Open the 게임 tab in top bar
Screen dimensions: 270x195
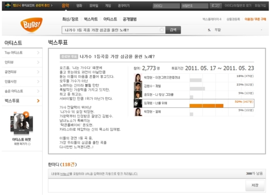(x=108, y=6)
